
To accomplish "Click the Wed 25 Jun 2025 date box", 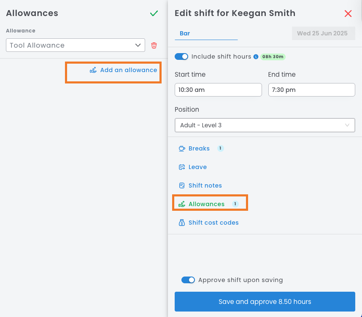I will coord(322,33).
